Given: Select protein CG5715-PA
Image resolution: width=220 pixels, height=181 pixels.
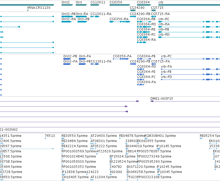Looking at the screenshot, I should [154, 64].
